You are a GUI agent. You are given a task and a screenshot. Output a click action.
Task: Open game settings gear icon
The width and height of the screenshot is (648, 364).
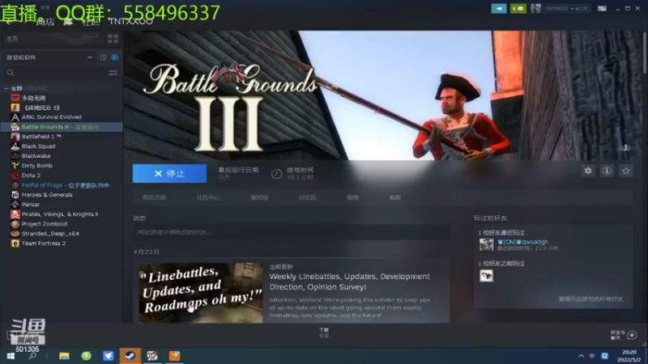588,171
